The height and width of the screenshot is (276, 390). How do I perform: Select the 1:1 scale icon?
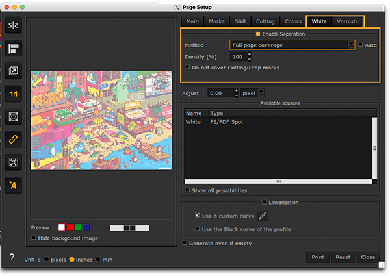[13, 94]
